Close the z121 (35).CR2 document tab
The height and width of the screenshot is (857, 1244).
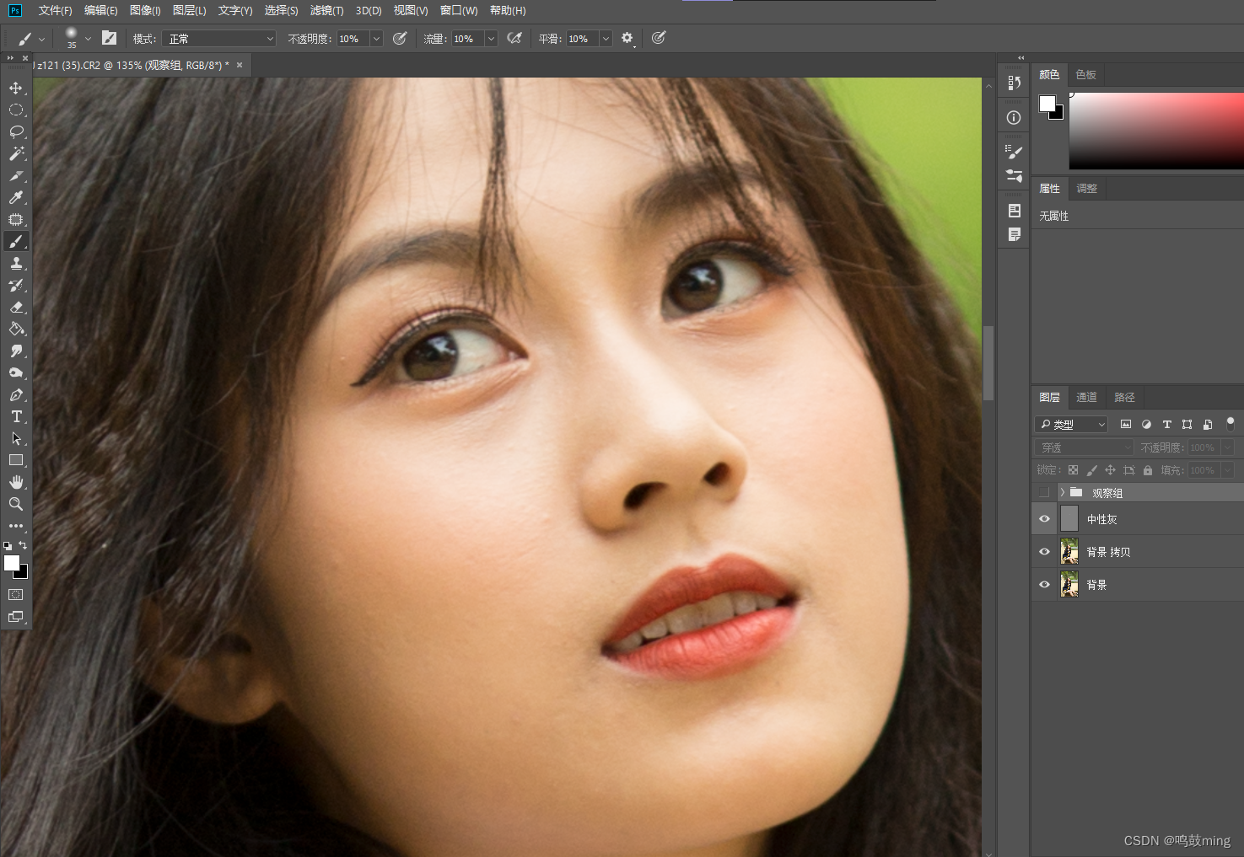pos(240,65)
